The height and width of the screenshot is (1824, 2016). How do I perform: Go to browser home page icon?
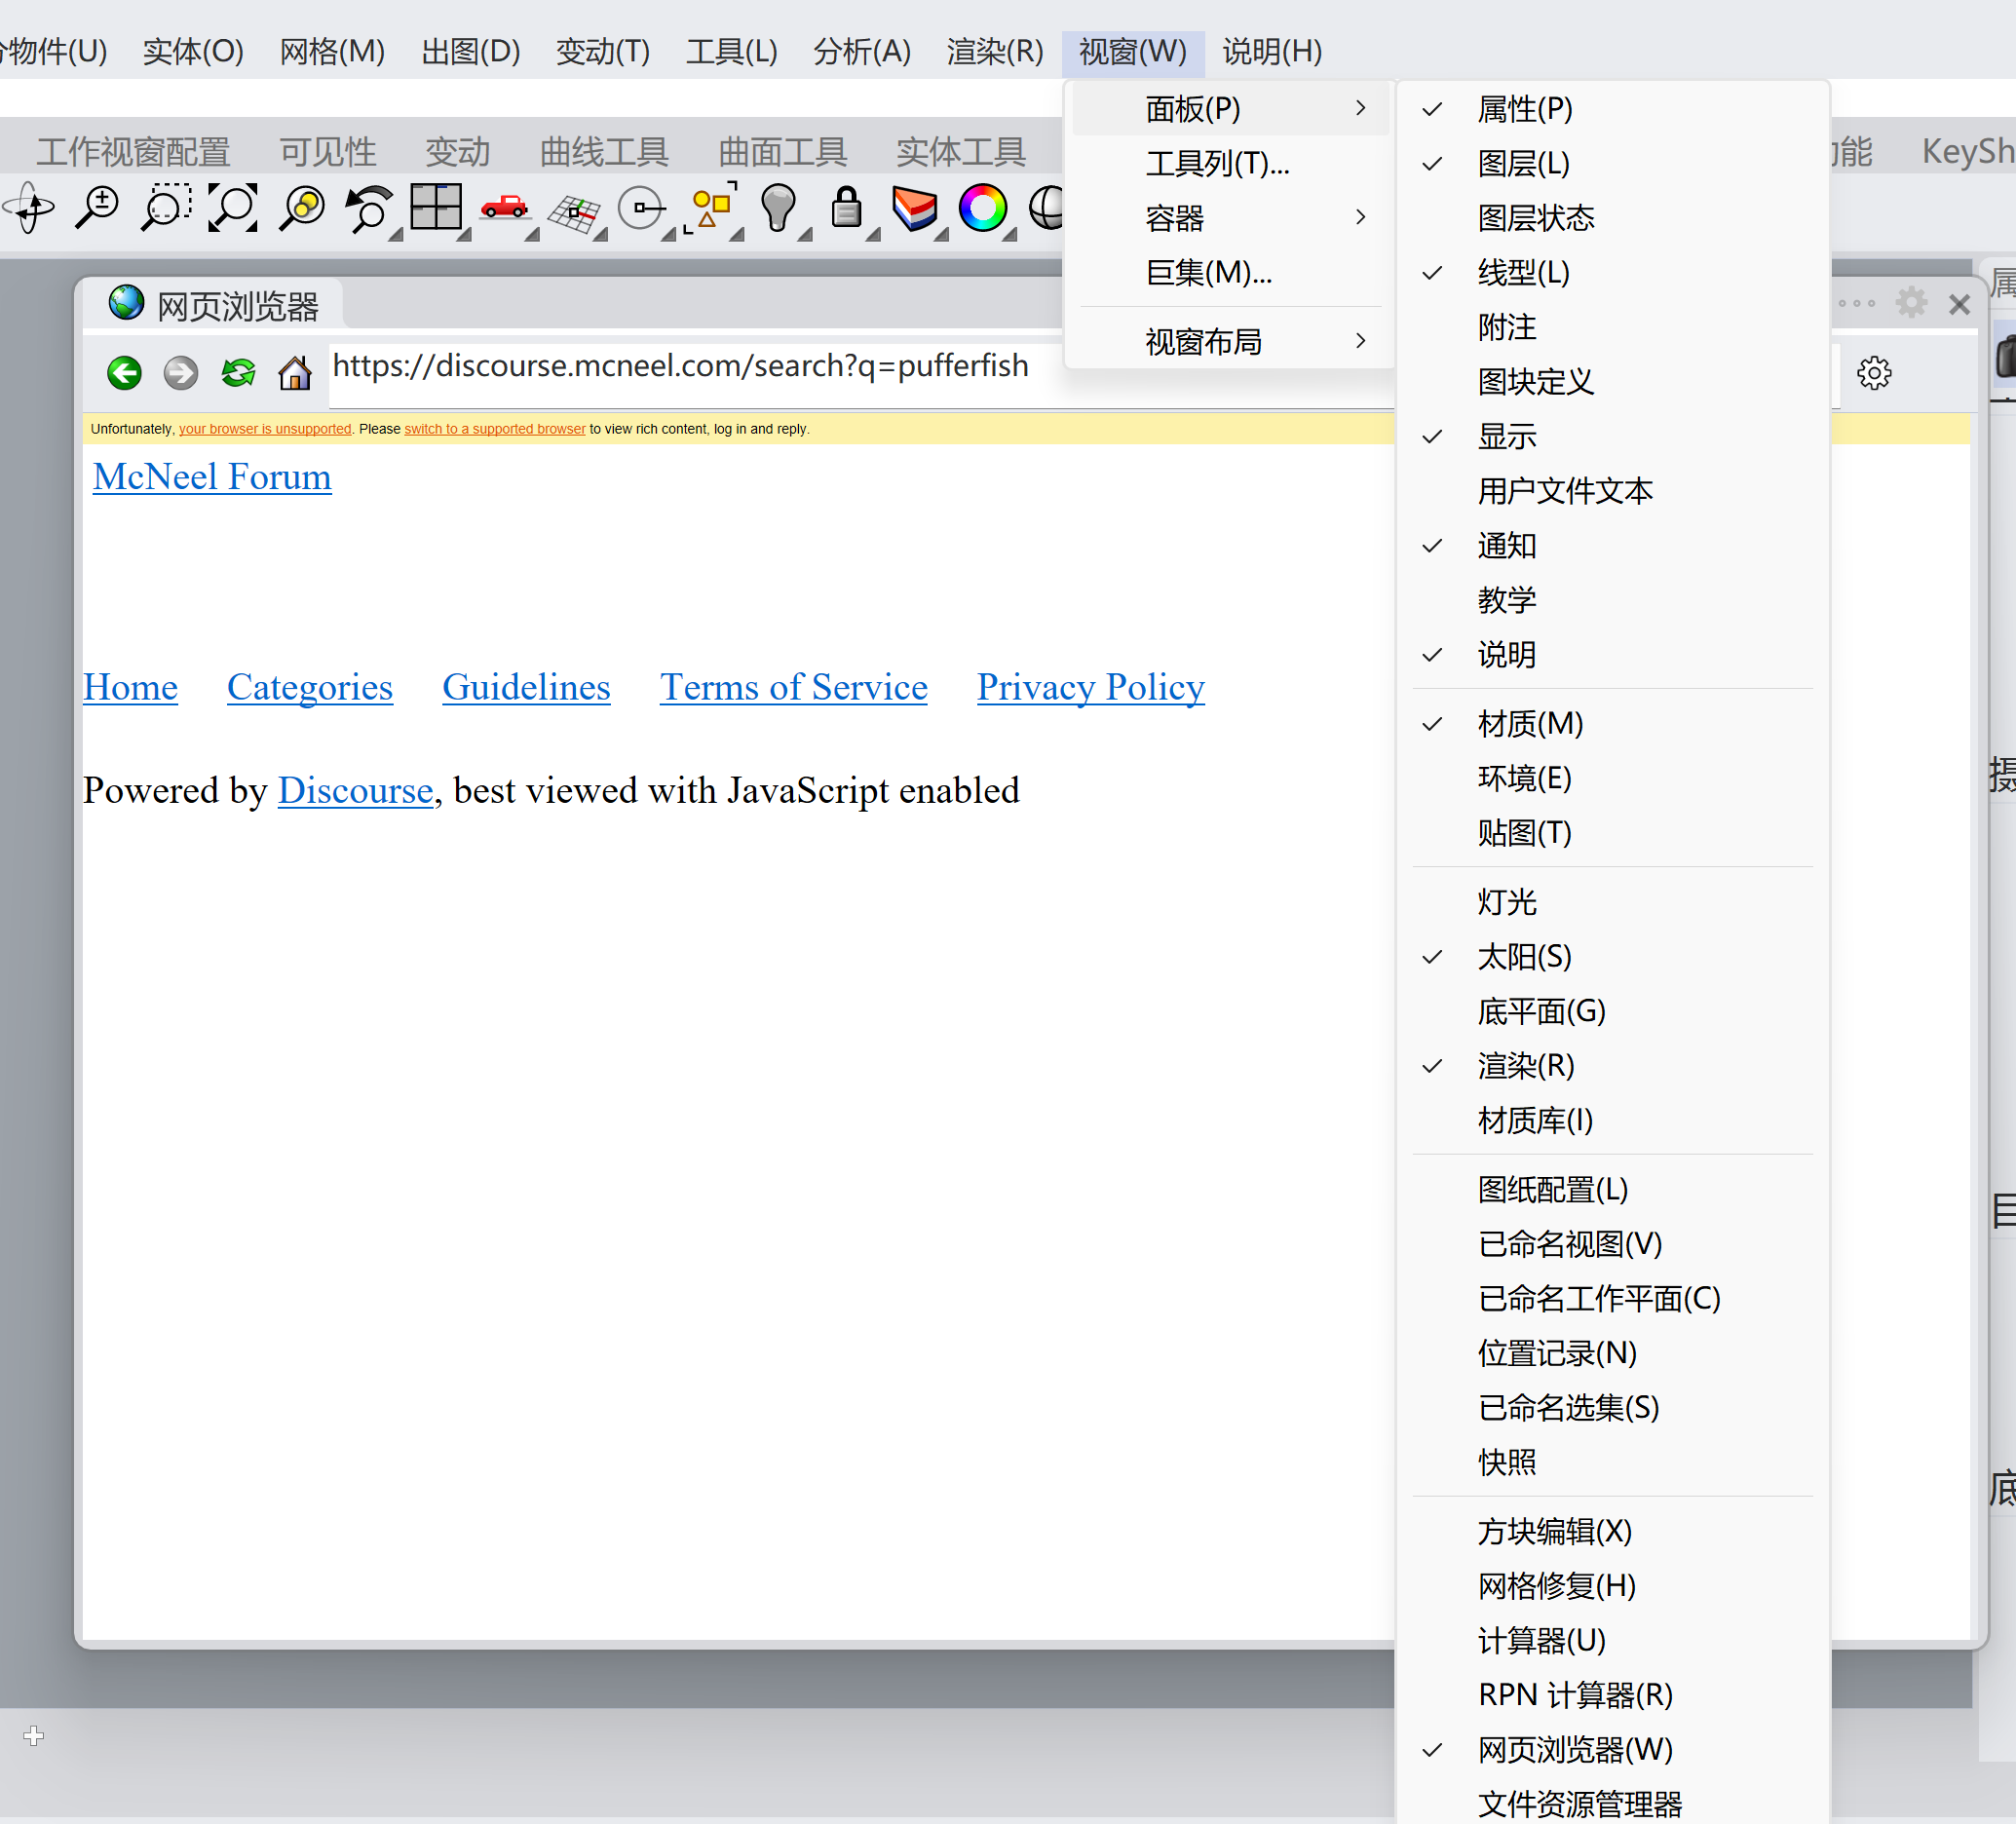tap(295, 373)
